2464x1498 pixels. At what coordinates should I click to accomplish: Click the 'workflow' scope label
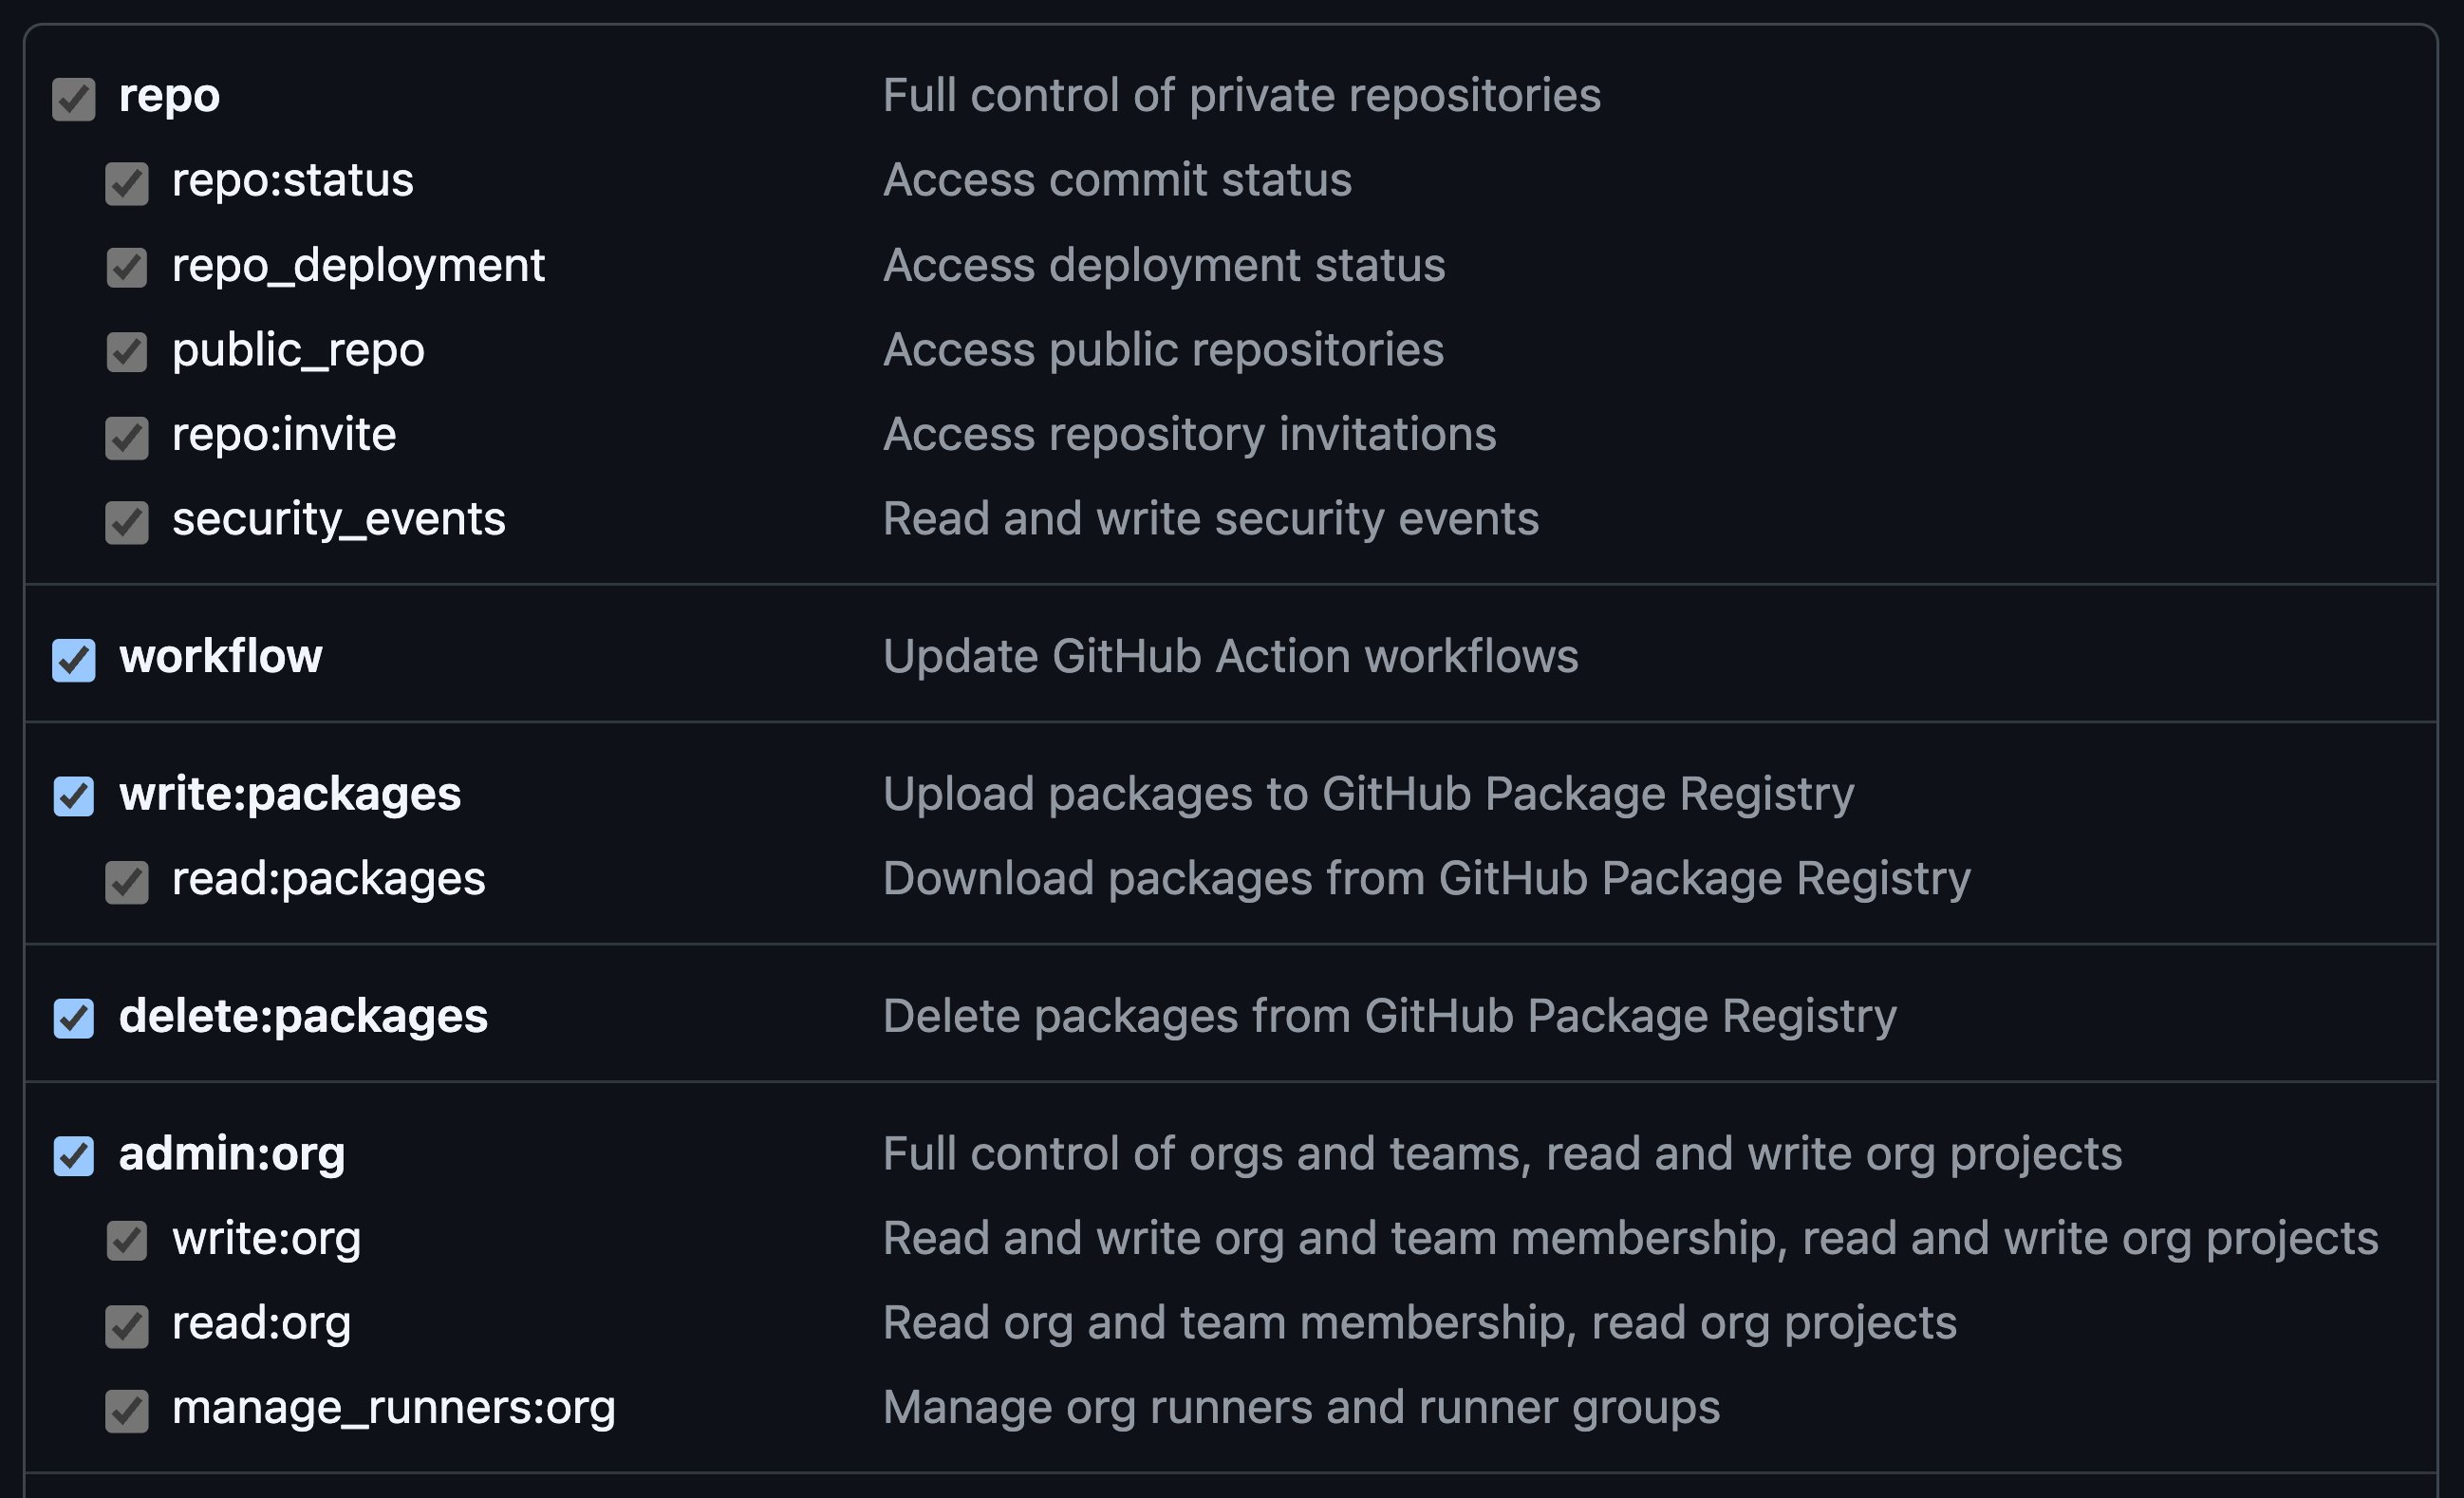221,657
